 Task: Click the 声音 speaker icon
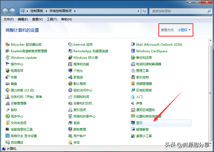(133, 103)
